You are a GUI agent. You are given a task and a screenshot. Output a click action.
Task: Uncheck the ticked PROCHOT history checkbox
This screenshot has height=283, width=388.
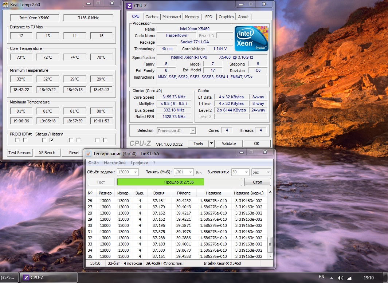click(x=52, y=140)
